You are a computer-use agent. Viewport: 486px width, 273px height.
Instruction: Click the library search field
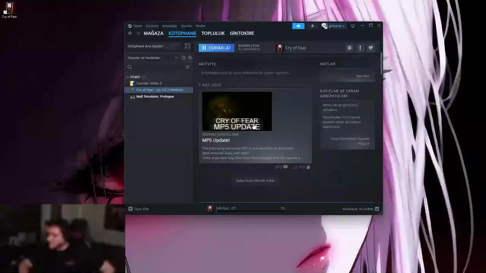tap(156, 67)
